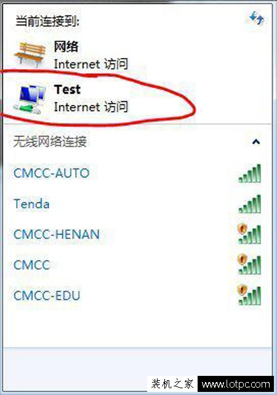277x395 pixels.
Task: Click the park bench network icon
Action: pos(31,54)
